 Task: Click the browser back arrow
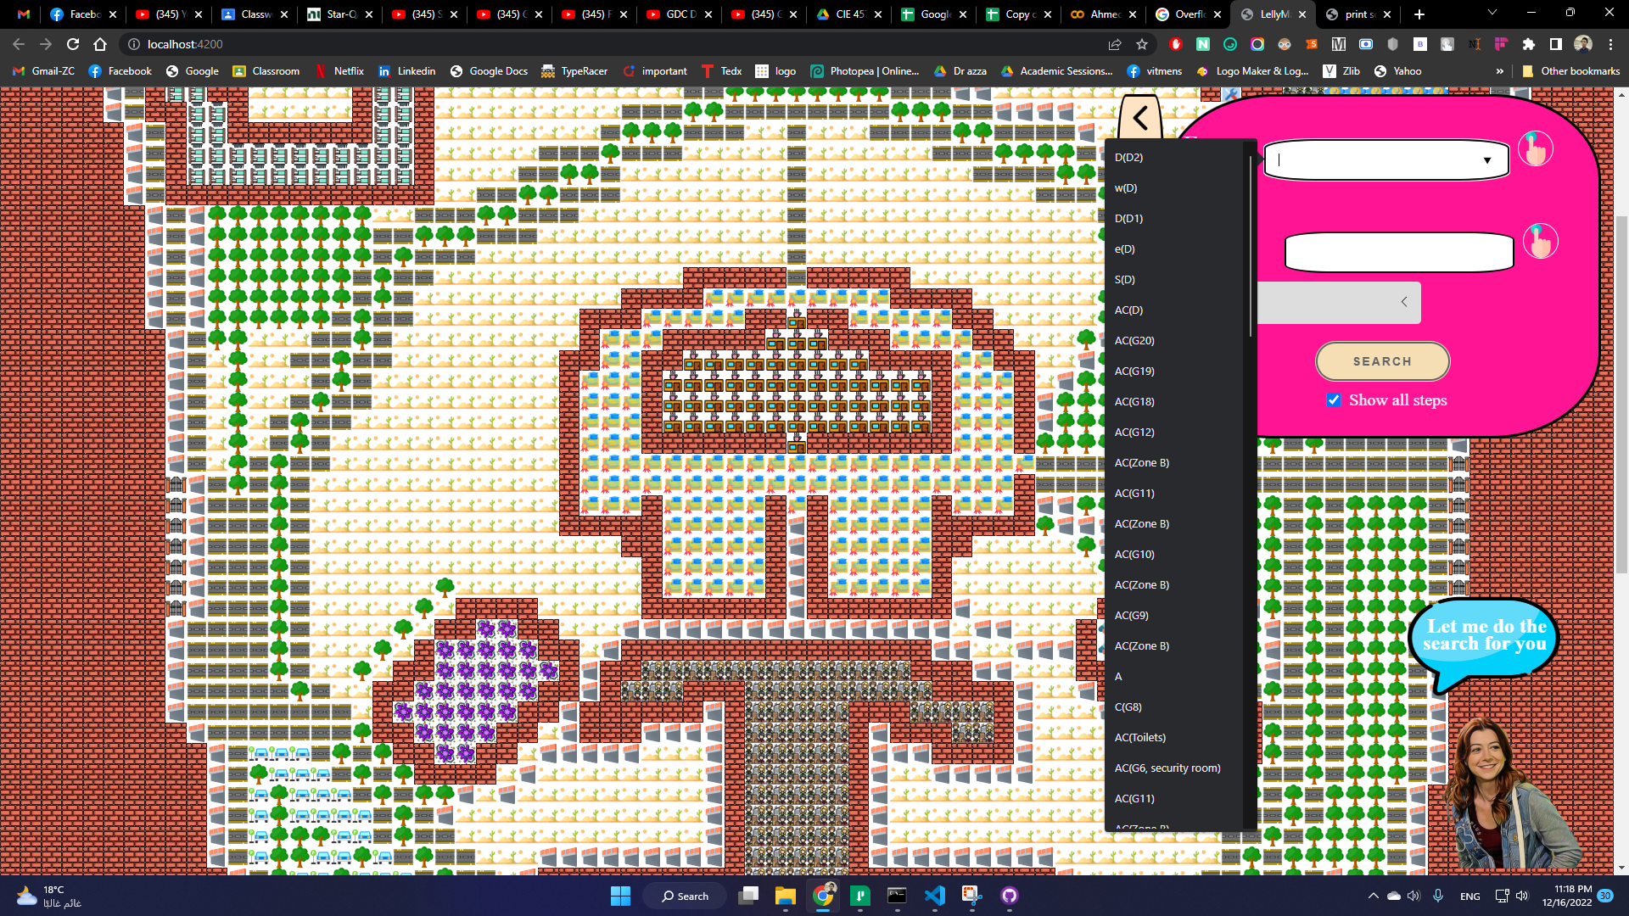pyautogui.click(x=19, y=44)
